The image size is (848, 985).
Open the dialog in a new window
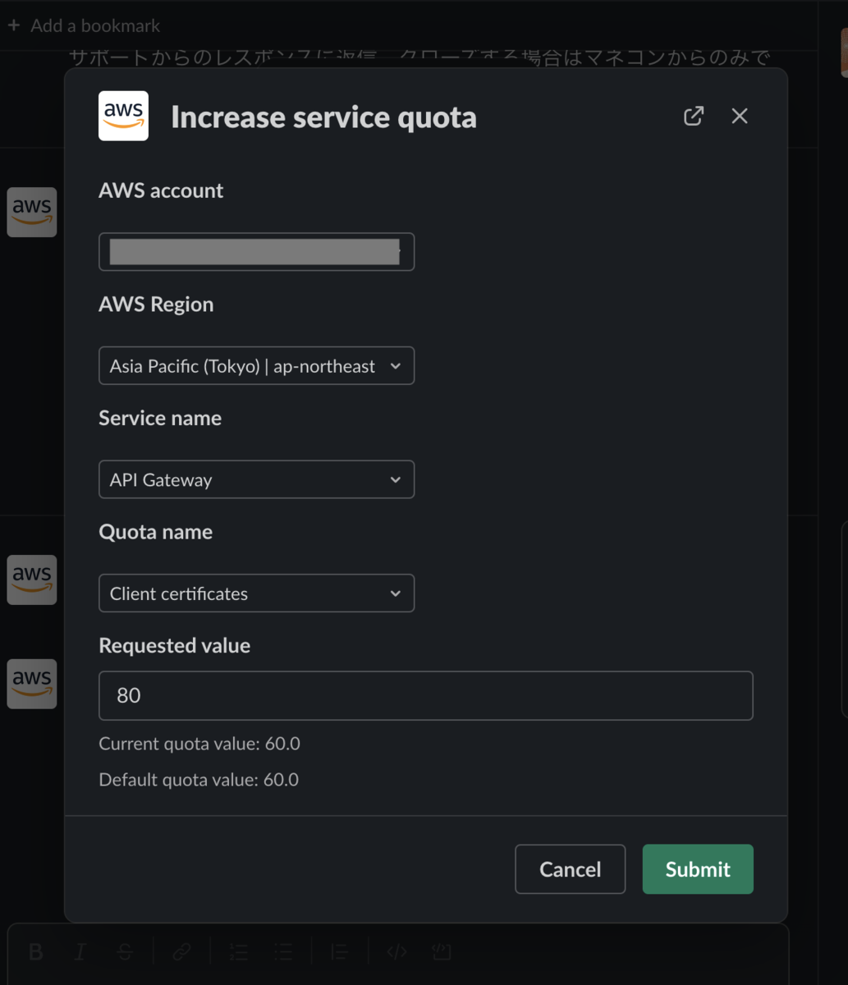pyautogui.click(x=694, y=116)
